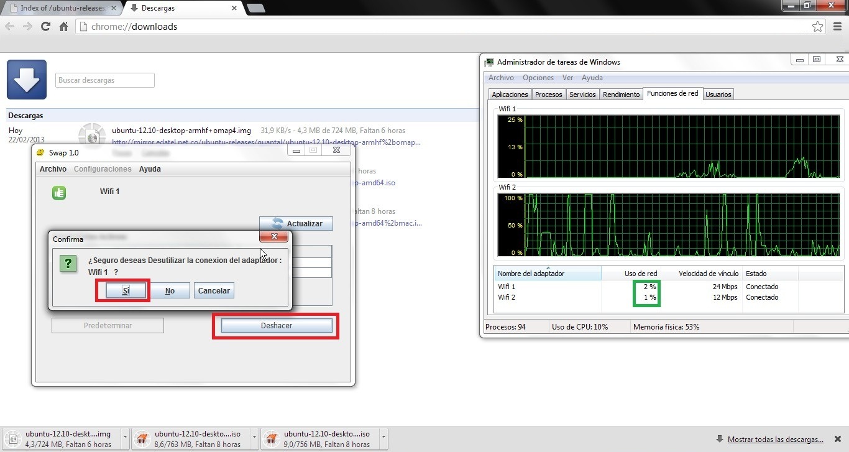Open Archivo menu in Task Manager
849x452 pixels.
coord(501,78)
